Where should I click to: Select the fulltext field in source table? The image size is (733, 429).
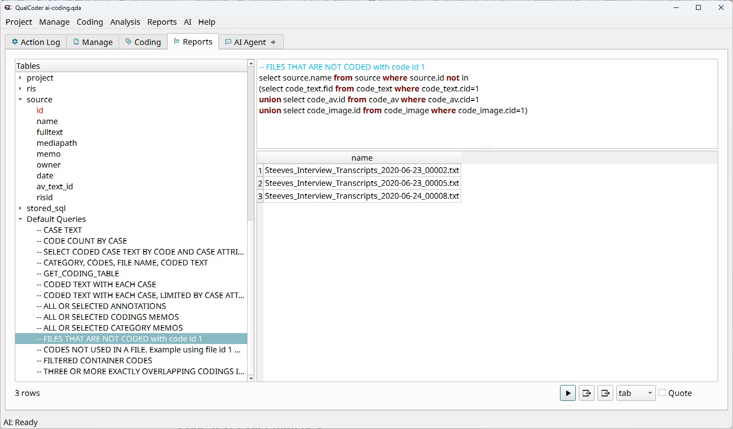pyautogui.click(x=49, y=132)
